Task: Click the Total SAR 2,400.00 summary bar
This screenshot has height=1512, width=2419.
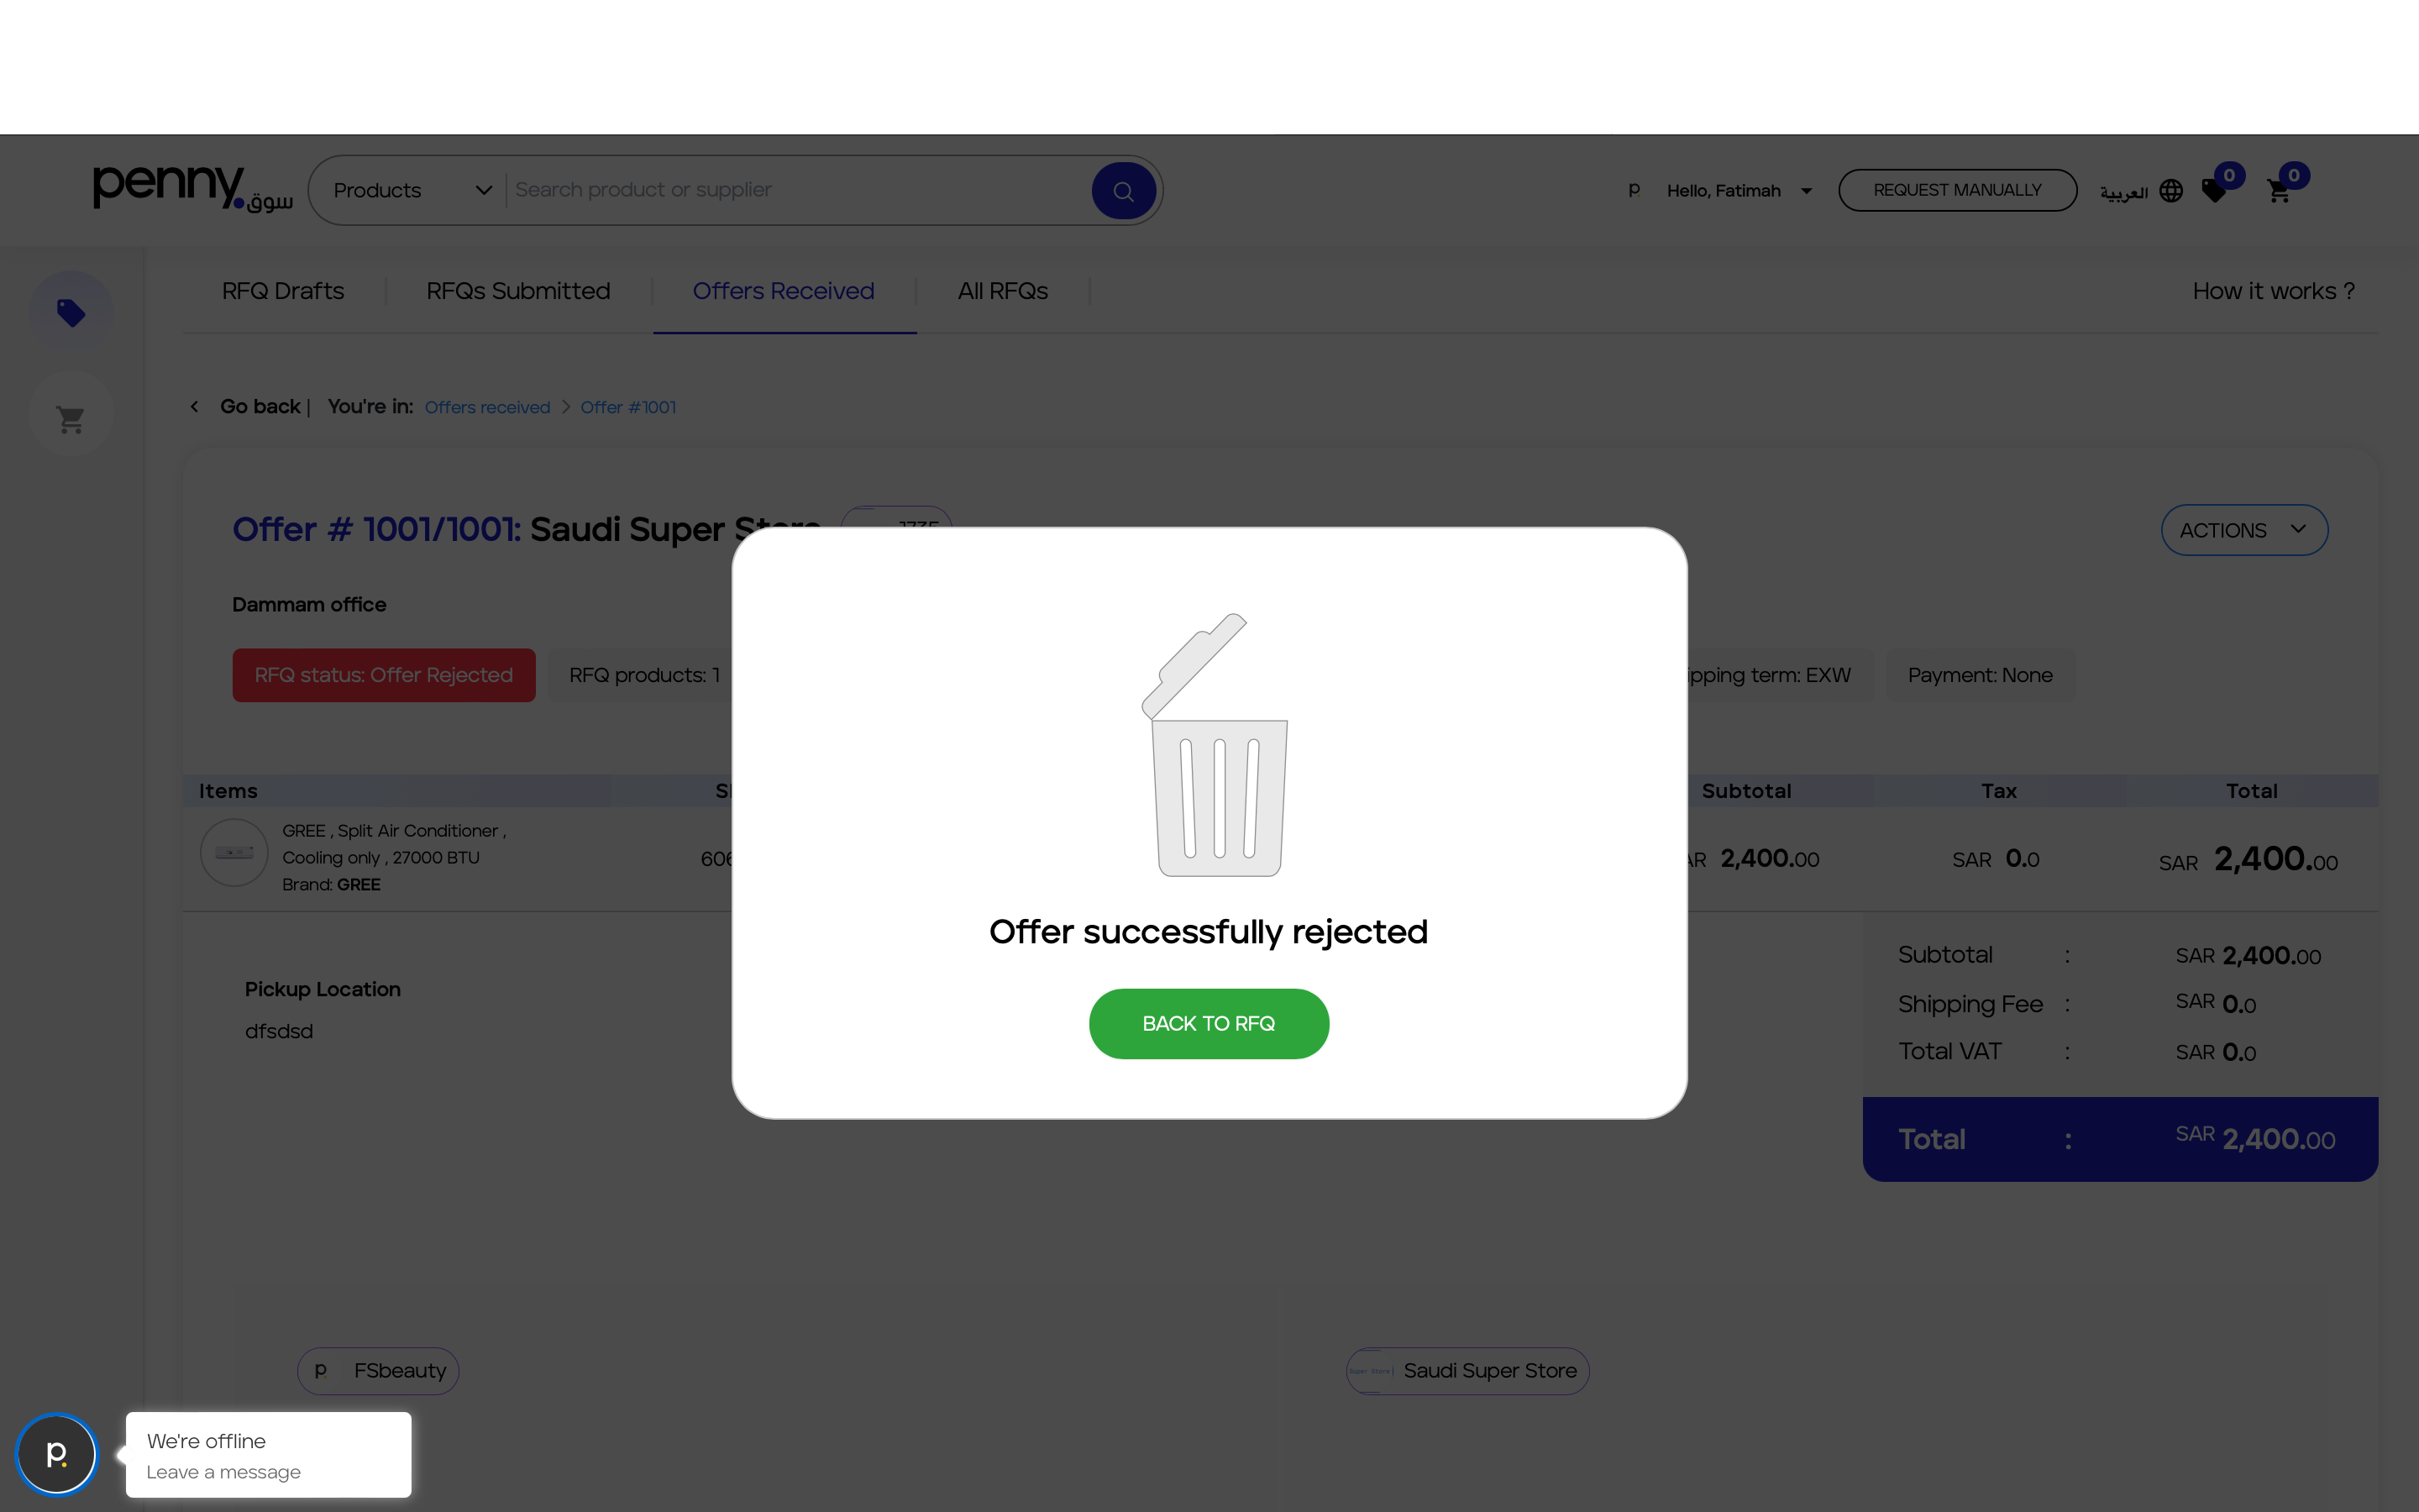Action: [2120, 1139]
